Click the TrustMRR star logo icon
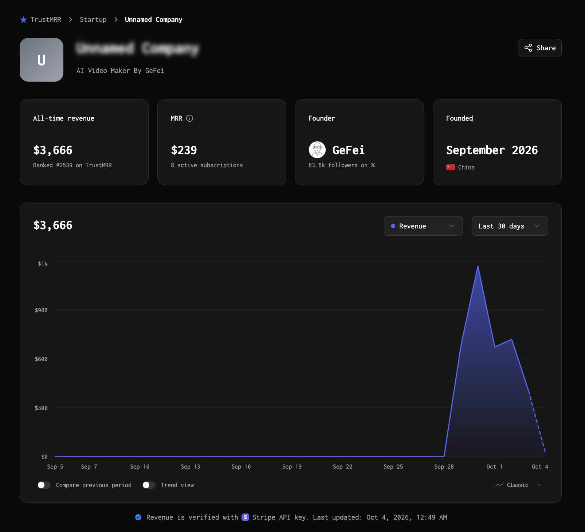Image resolution: width=585 pixels, height=532 pixels. 23,20
